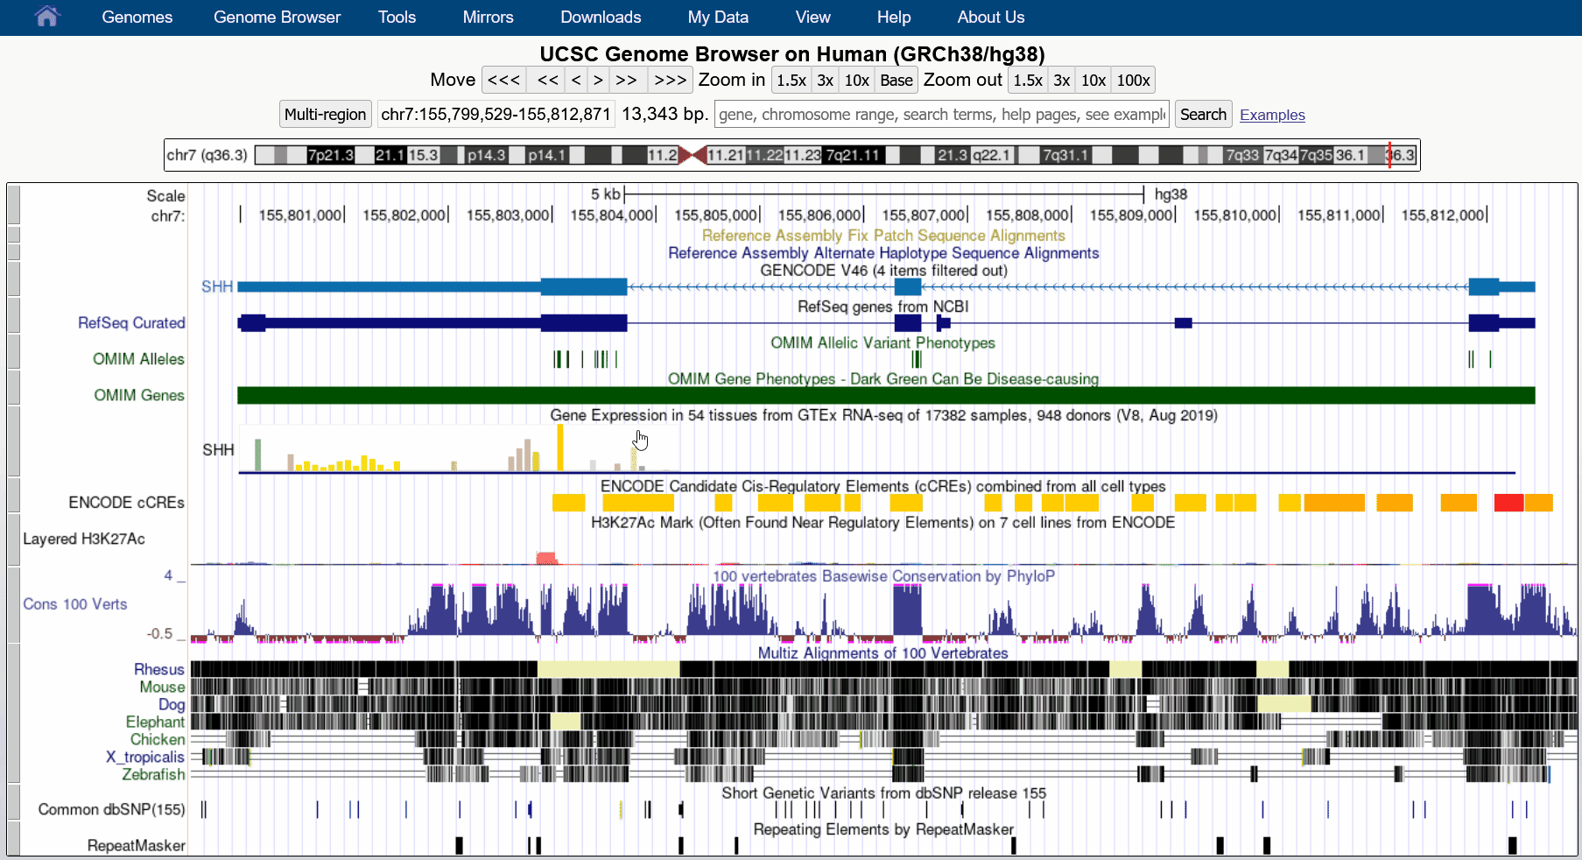Click the '<<<' move far left arrow

click(x=503, y=80)
